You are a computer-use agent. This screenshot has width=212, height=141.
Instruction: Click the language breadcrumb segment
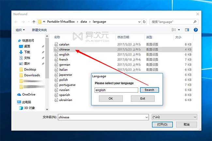tap(99, 22)
